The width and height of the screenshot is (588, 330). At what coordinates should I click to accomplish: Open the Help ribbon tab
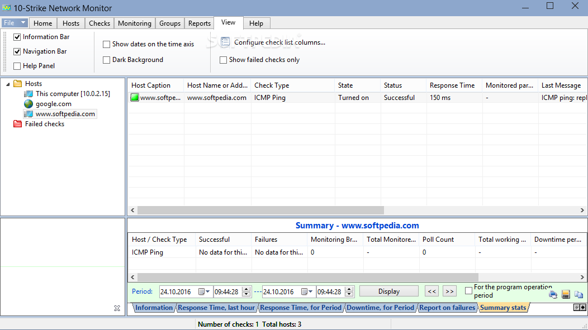[256, 23]
